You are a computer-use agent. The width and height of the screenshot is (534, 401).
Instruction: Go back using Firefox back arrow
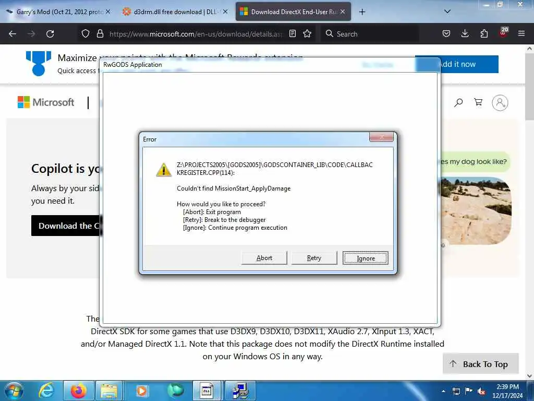13,34
